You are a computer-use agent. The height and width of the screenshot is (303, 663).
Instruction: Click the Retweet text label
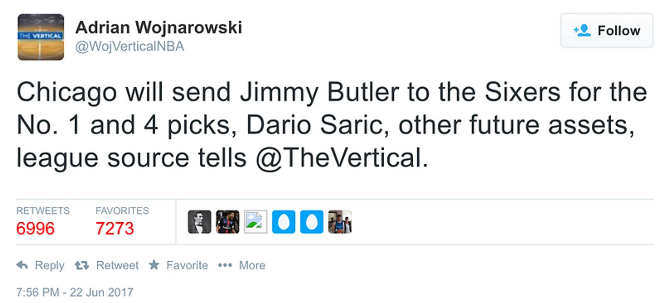coord(117,265)
